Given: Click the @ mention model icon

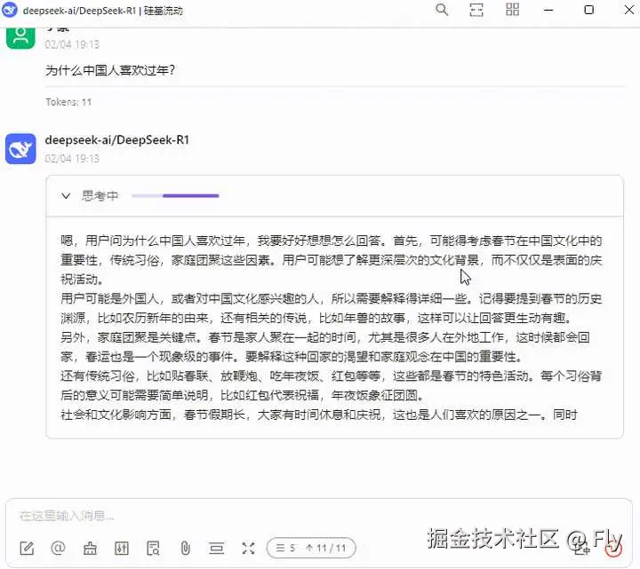Looking at the screenshot, I should pyautogui.click(x=58, y=548).
